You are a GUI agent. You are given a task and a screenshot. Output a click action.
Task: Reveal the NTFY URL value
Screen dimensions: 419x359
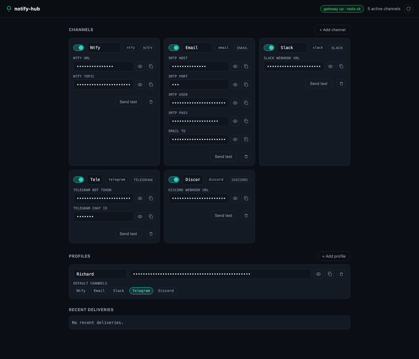[x=140, y=66]
